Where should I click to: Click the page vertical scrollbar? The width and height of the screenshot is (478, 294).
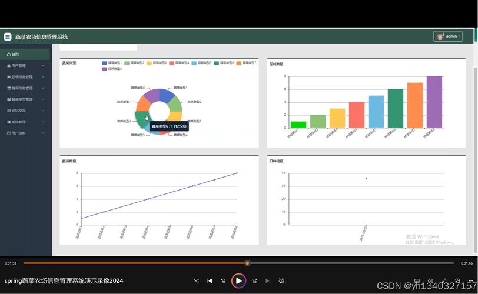476,160
